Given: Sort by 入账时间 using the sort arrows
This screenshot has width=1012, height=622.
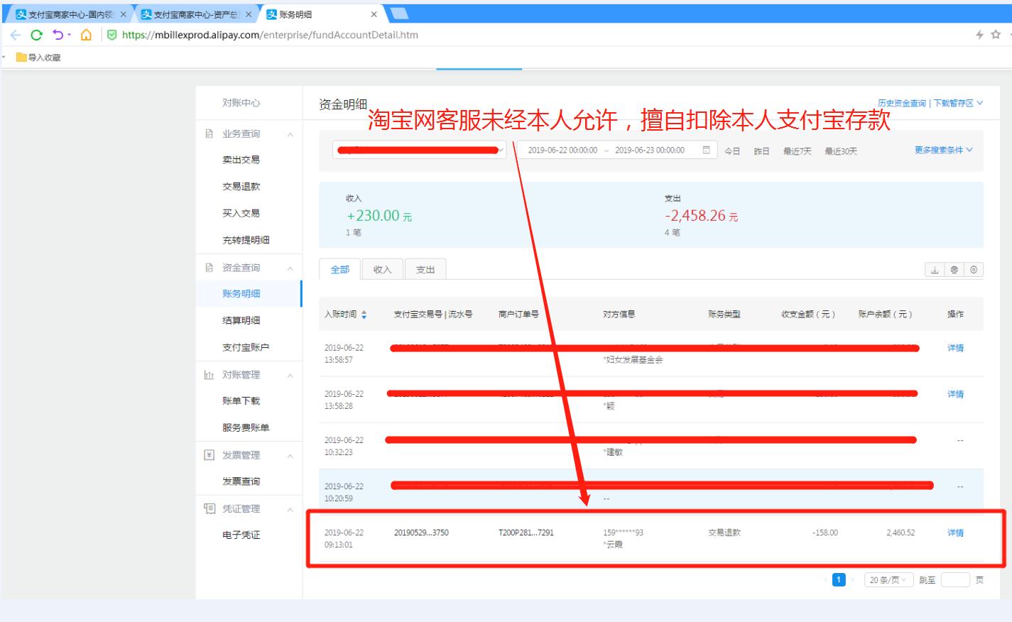Looking at the screenshot, I should click(x=364, y=315).
